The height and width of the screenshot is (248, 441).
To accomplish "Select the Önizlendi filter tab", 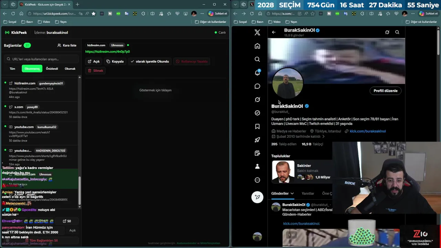I will point(52,69).
